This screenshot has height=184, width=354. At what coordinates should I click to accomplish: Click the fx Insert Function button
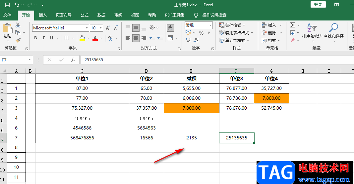pos(73,59)
